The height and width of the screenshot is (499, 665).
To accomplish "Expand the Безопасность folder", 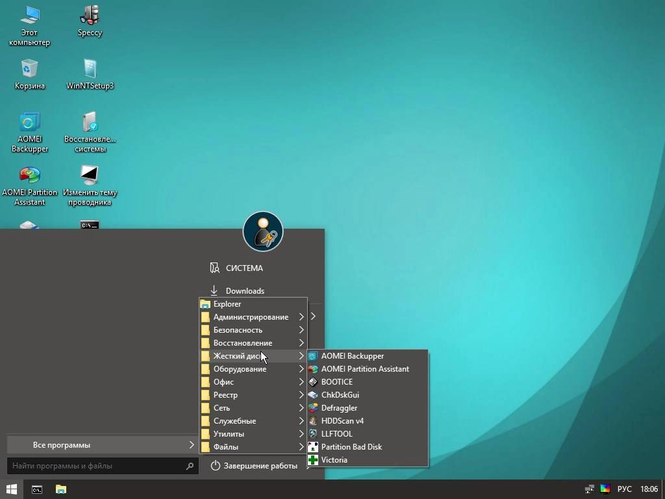I will click(x=253, y=330).
